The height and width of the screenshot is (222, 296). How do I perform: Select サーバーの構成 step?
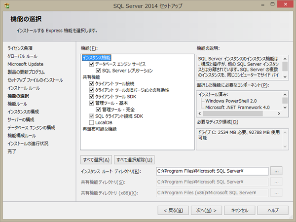click(x=21, y=120)
